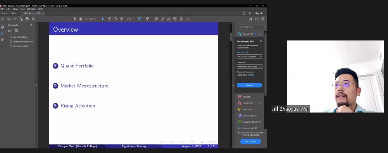Switch to the Tools tab
Screen dimensions: 388x153
tap(14, 13)
